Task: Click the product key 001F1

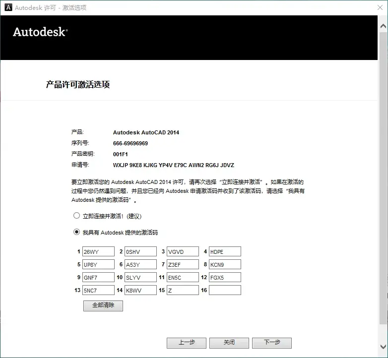Action: (x=120, y=154)
